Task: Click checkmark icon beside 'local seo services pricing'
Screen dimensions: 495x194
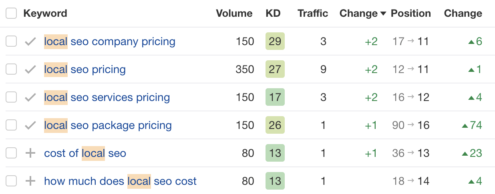Action: tap(30, 97)
